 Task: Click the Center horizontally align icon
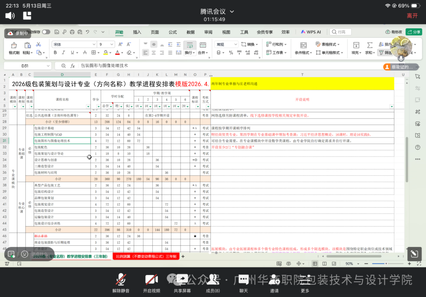pyautogui.click(x=154, y=53)
